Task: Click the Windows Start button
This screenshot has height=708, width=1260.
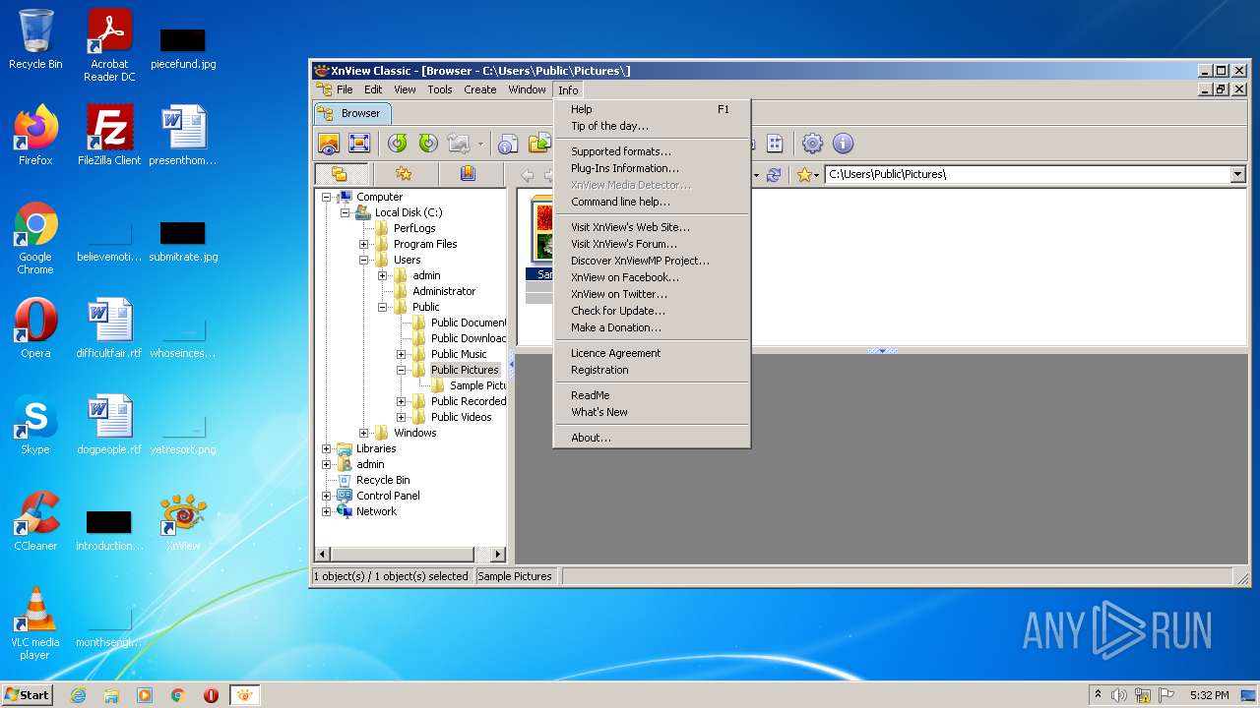Action: click(28, 695)
